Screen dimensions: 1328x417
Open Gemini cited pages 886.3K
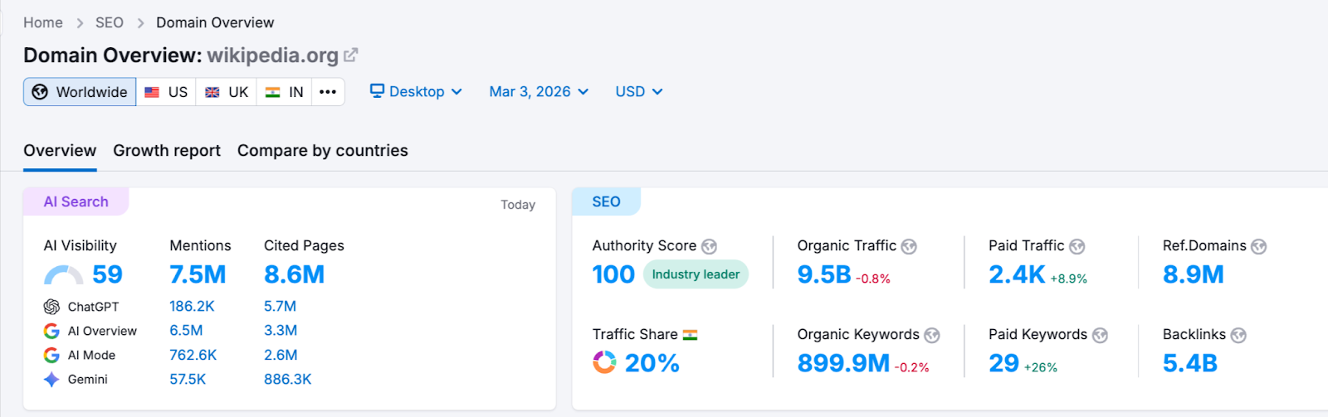[x=288, y=379]
